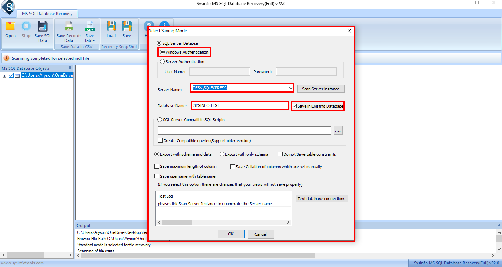The width and height of the screenshot is (502, 267).
Task: Click Cancel in the dialog
Action: [261, 234]
